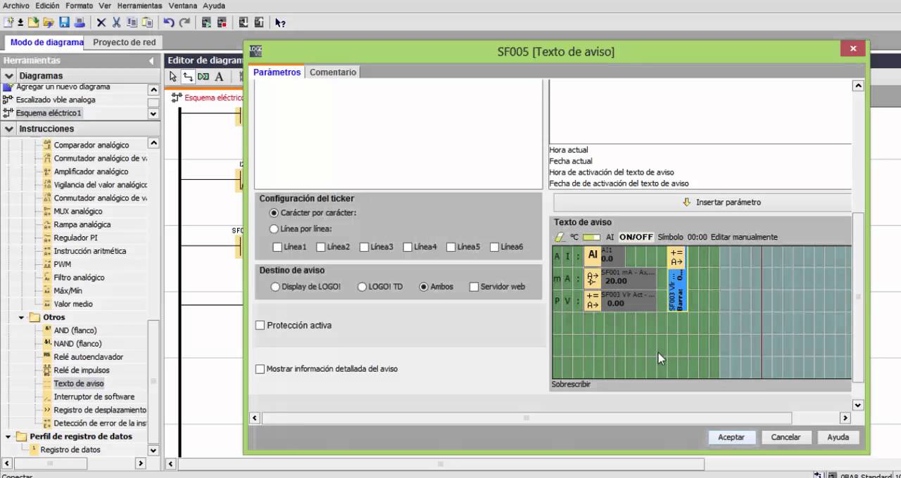This screenshot has width=901, height=478.
Task: Click the AI block icon in first message row
Action: tap(593, 255)
